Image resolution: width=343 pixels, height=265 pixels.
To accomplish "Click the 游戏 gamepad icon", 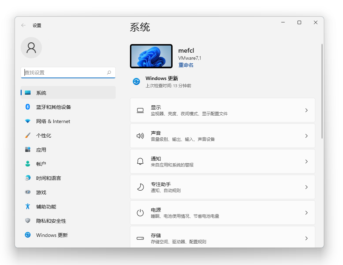I will (x=28, y=192).
